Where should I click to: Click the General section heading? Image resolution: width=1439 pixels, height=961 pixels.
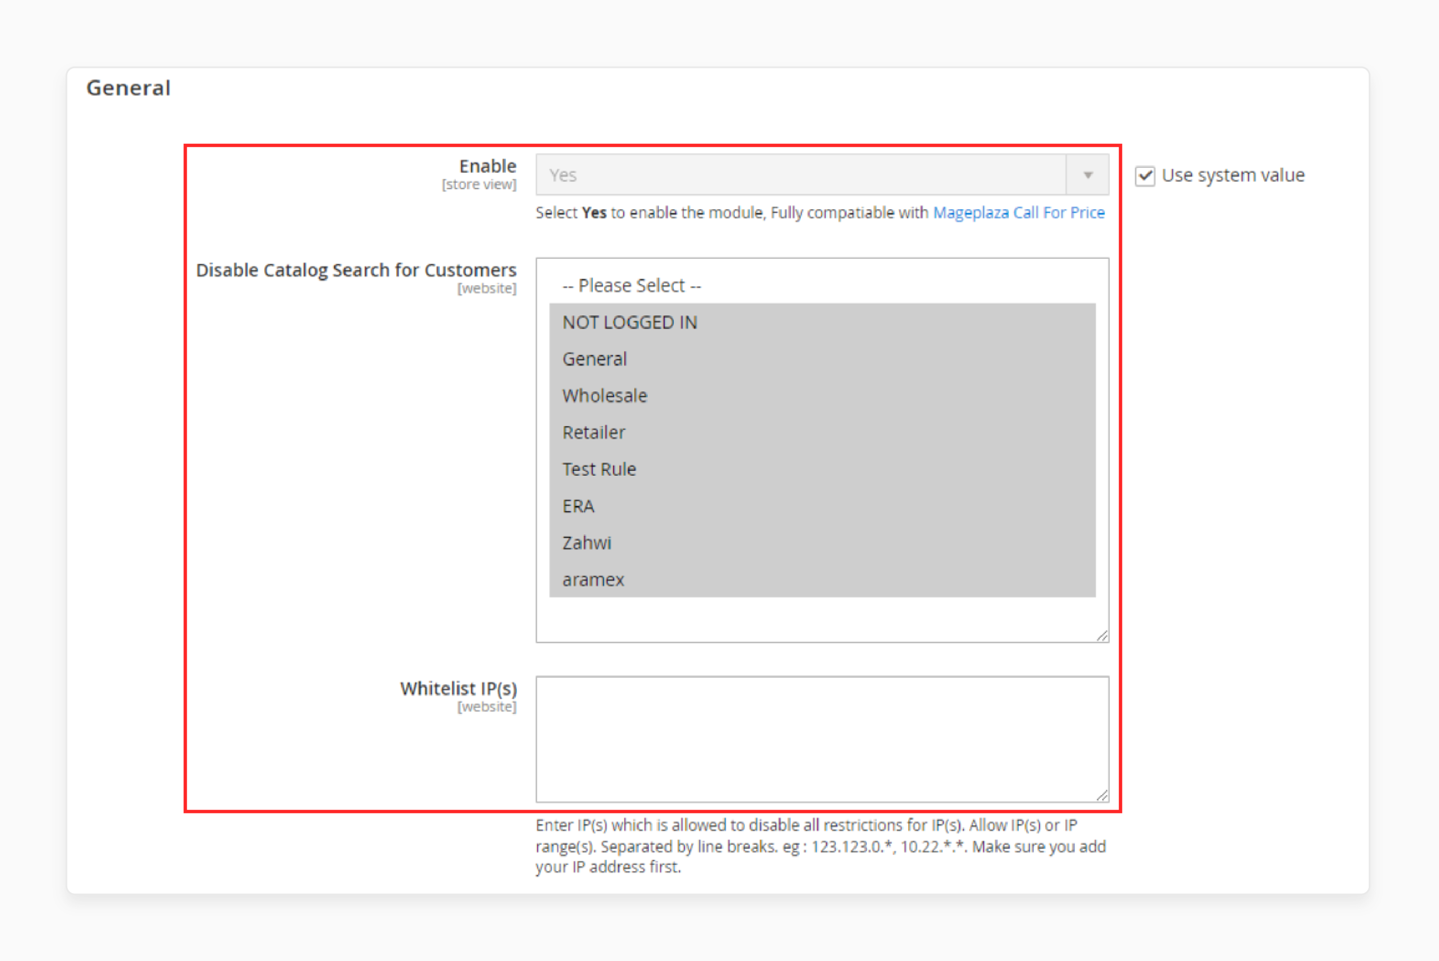pos(128,88)
